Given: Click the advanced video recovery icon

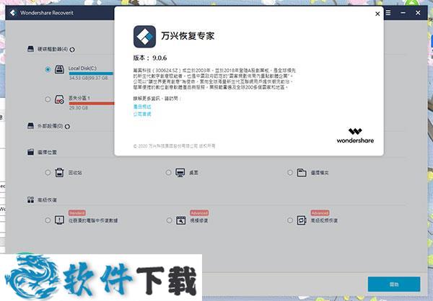Looking at the screenshot, I should coord(302,220).
